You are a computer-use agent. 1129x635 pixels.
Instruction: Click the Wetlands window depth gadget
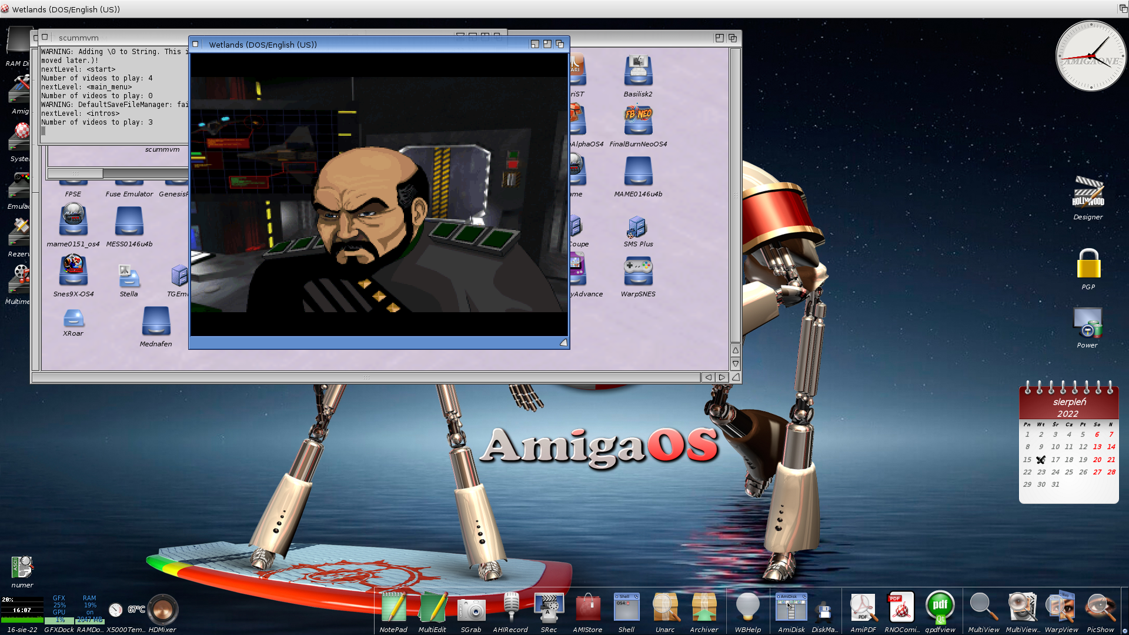point(560,44)
